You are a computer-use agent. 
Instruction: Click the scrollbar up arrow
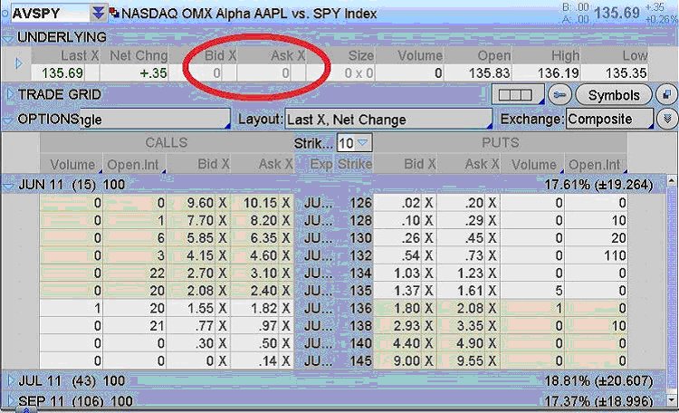tap(672, 181)
